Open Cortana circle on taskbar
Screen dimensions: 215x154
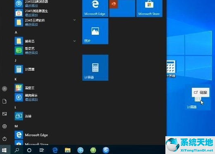pos(29,150)
